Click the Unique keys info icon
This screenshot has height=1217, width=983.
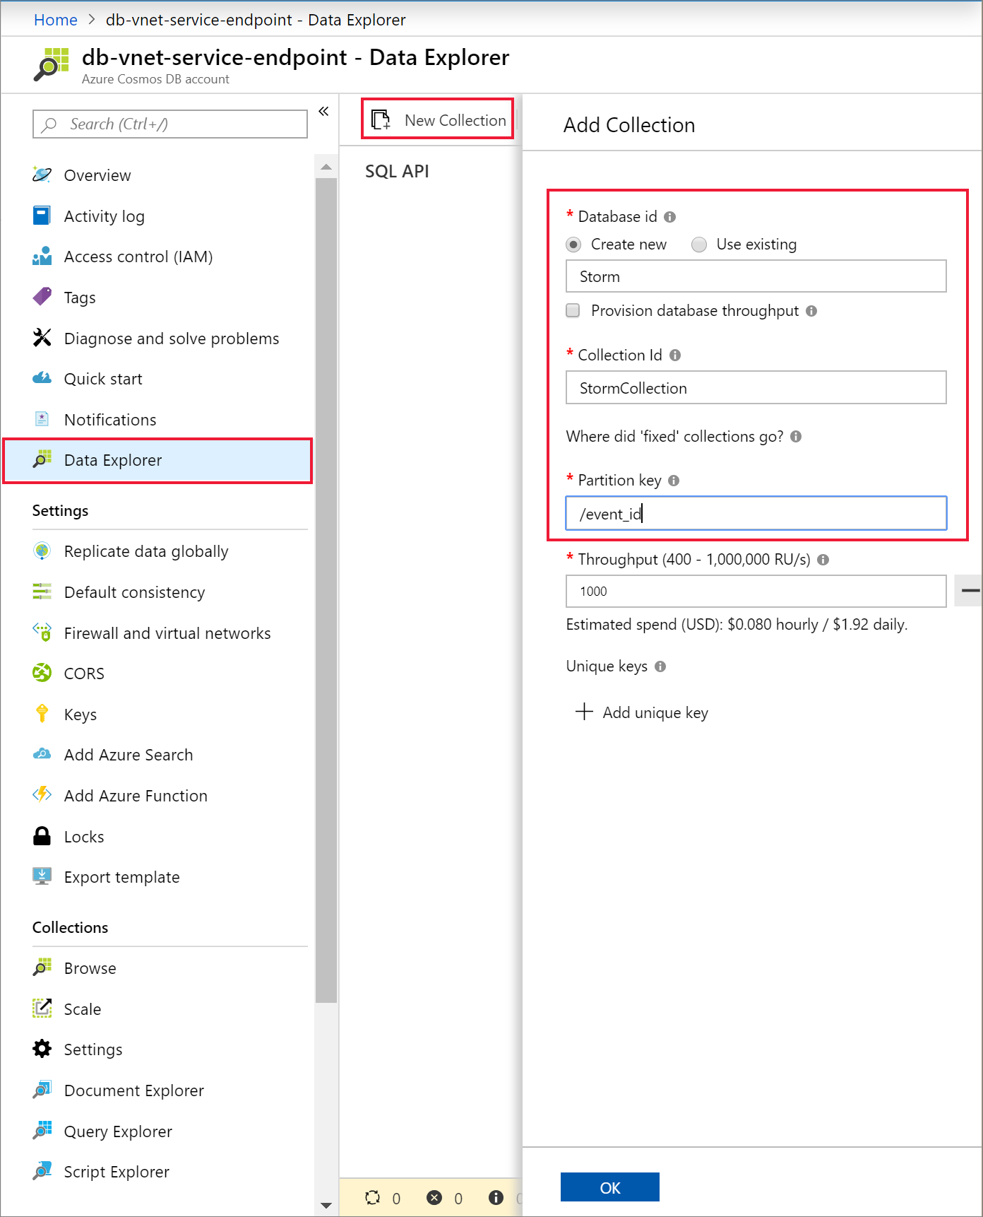(660, 666)
